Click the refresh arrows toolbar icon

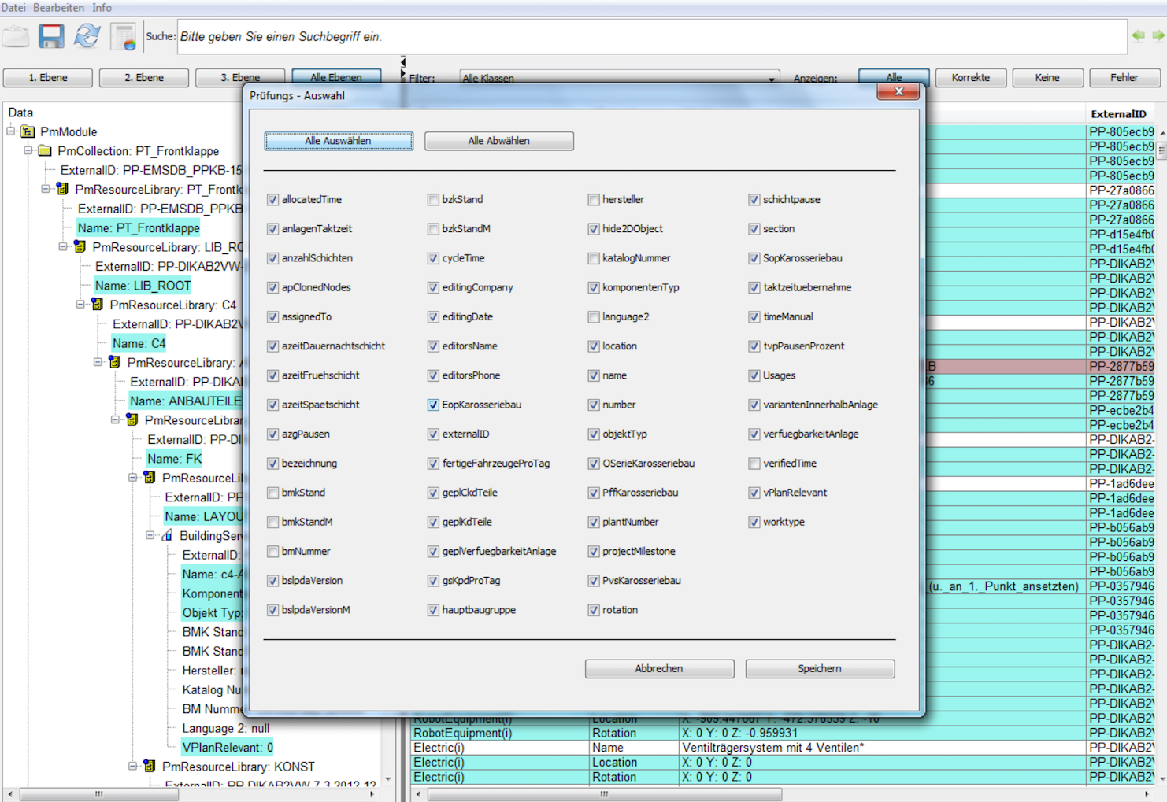(87, 36)
